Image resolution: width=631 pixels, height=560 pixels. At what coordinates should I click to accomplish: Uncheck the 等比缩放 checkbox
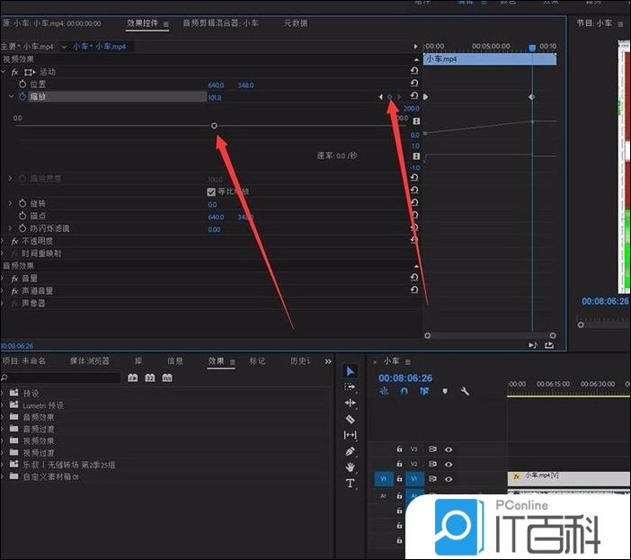pyautogui.click(x=211, y=191)
